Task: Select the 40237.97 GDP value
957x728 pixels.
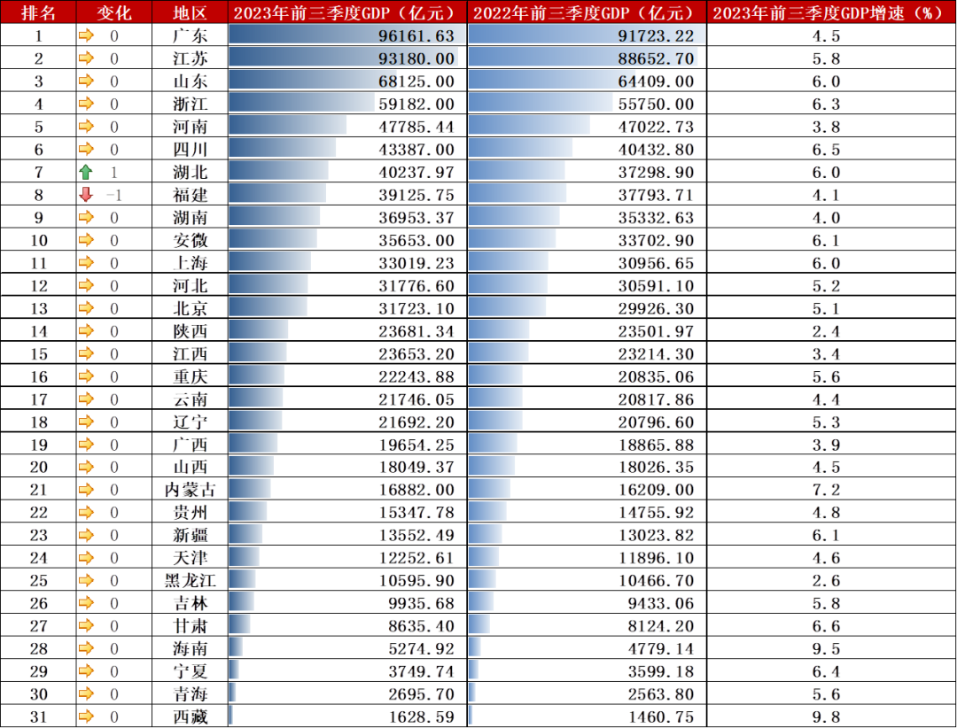Action: (x=416, y=172)
